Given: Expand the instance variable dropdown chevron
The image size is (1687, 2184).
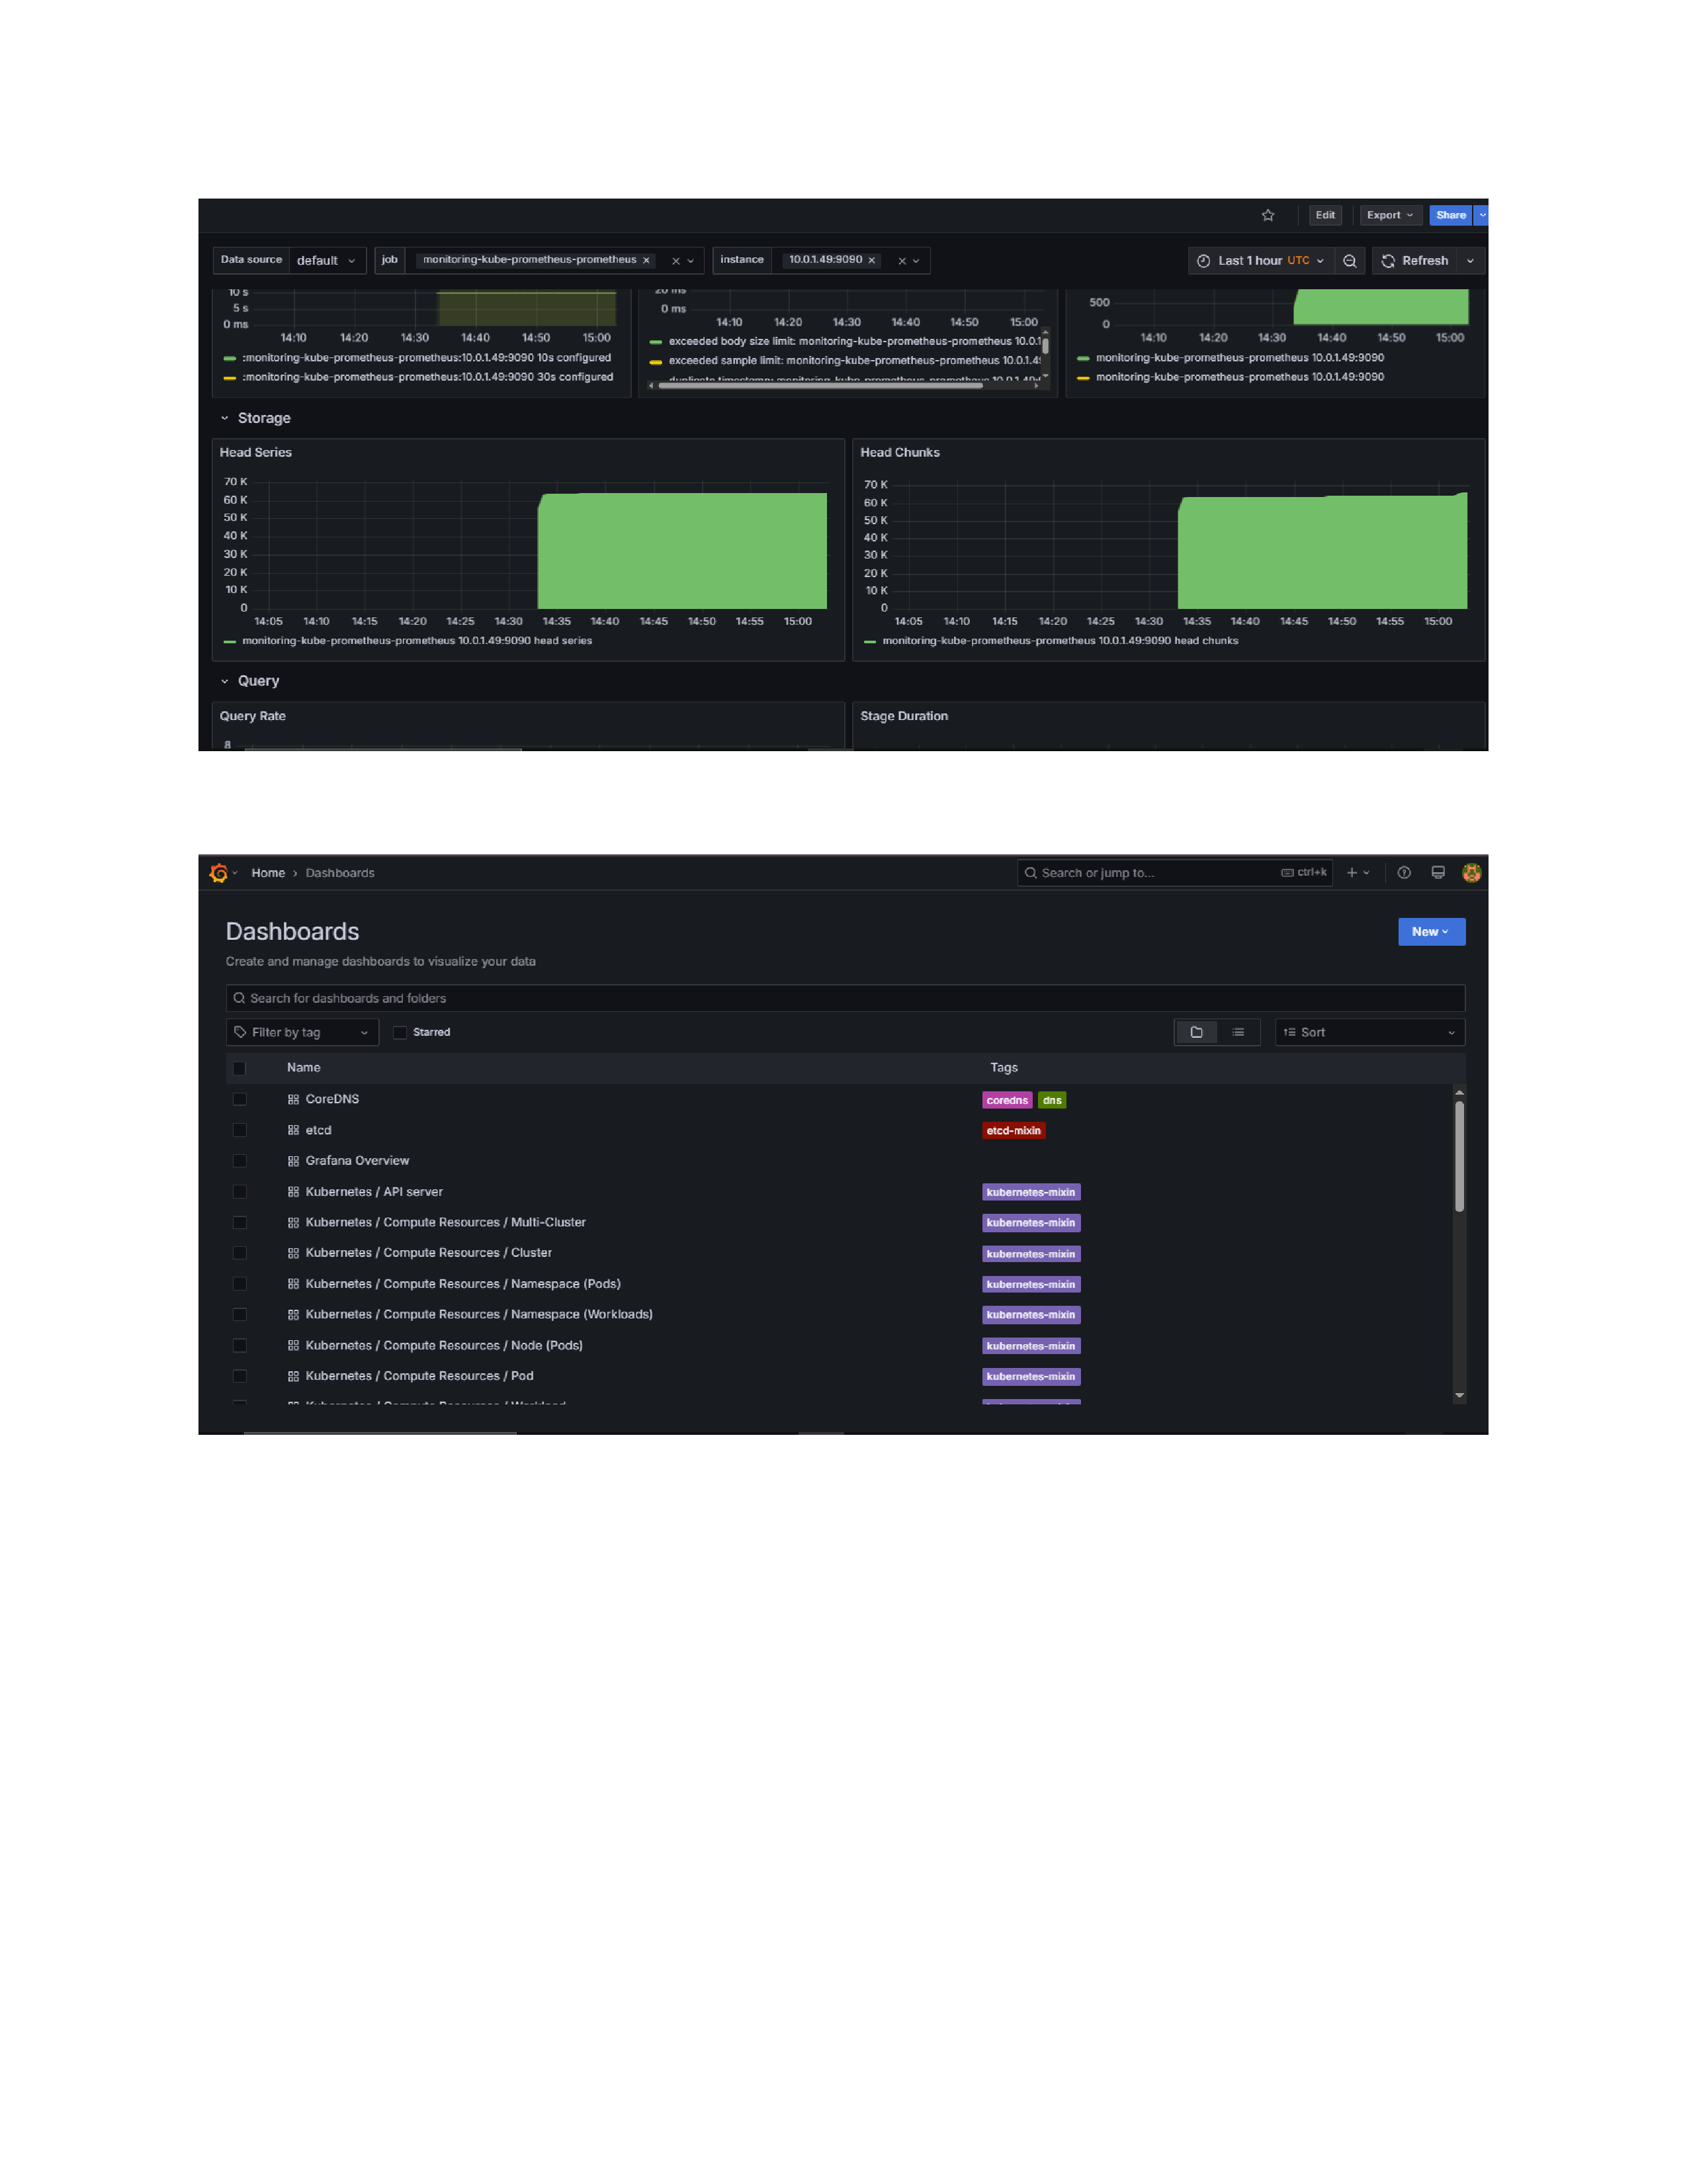Looking at the screenshot, I should tap(916, 261).
